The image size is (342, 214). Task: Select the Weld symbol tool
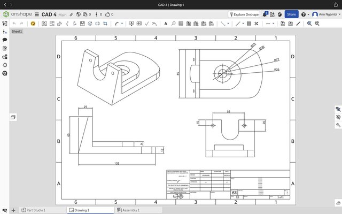click(154, 24)
